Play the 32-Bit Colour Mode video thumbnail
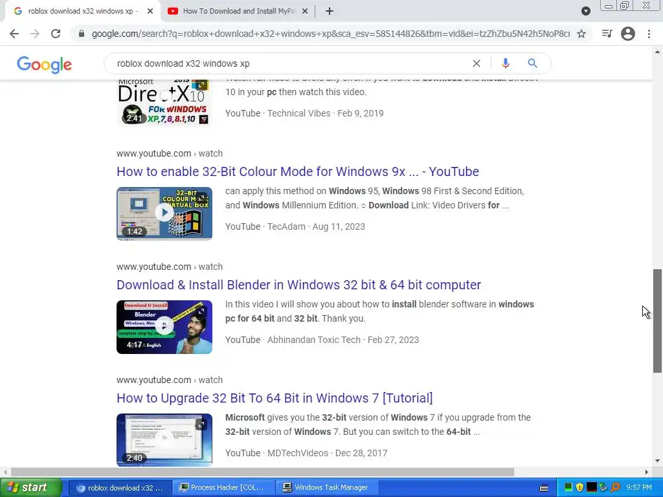This screenshot has height=497, width=663. tap(164, 214)
